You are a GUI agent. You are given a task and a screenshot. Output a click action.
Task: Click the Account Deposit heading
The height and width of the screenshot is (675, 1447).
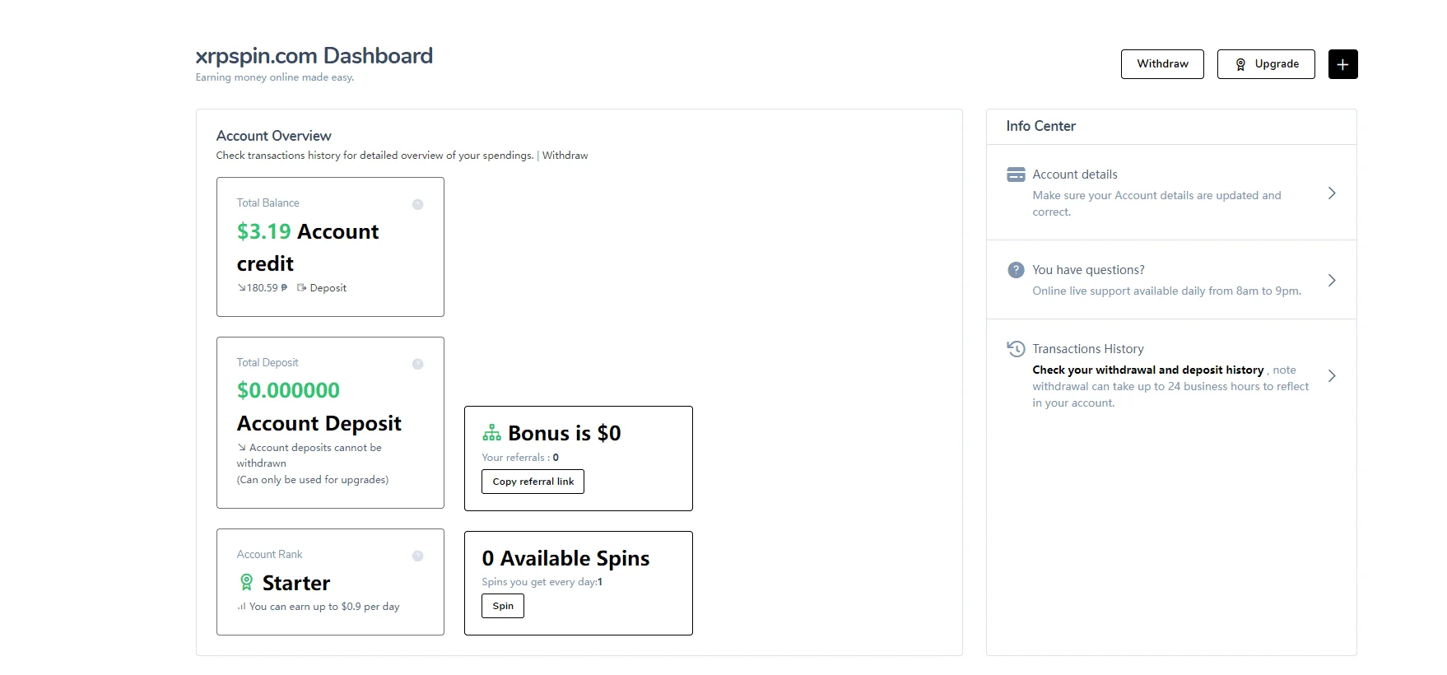coord(319,423)
